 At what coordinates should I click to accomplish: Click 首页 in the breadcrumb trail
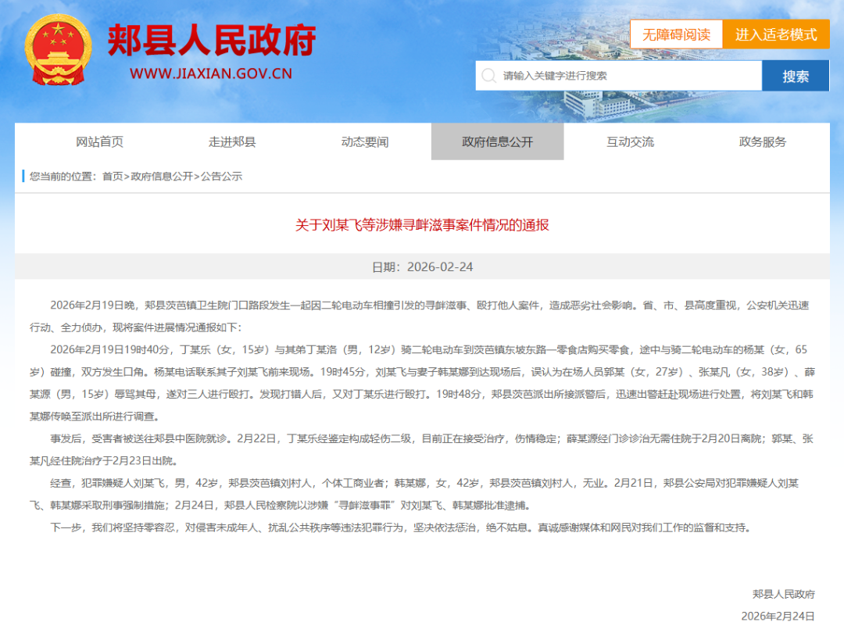[x=113, y=177]
